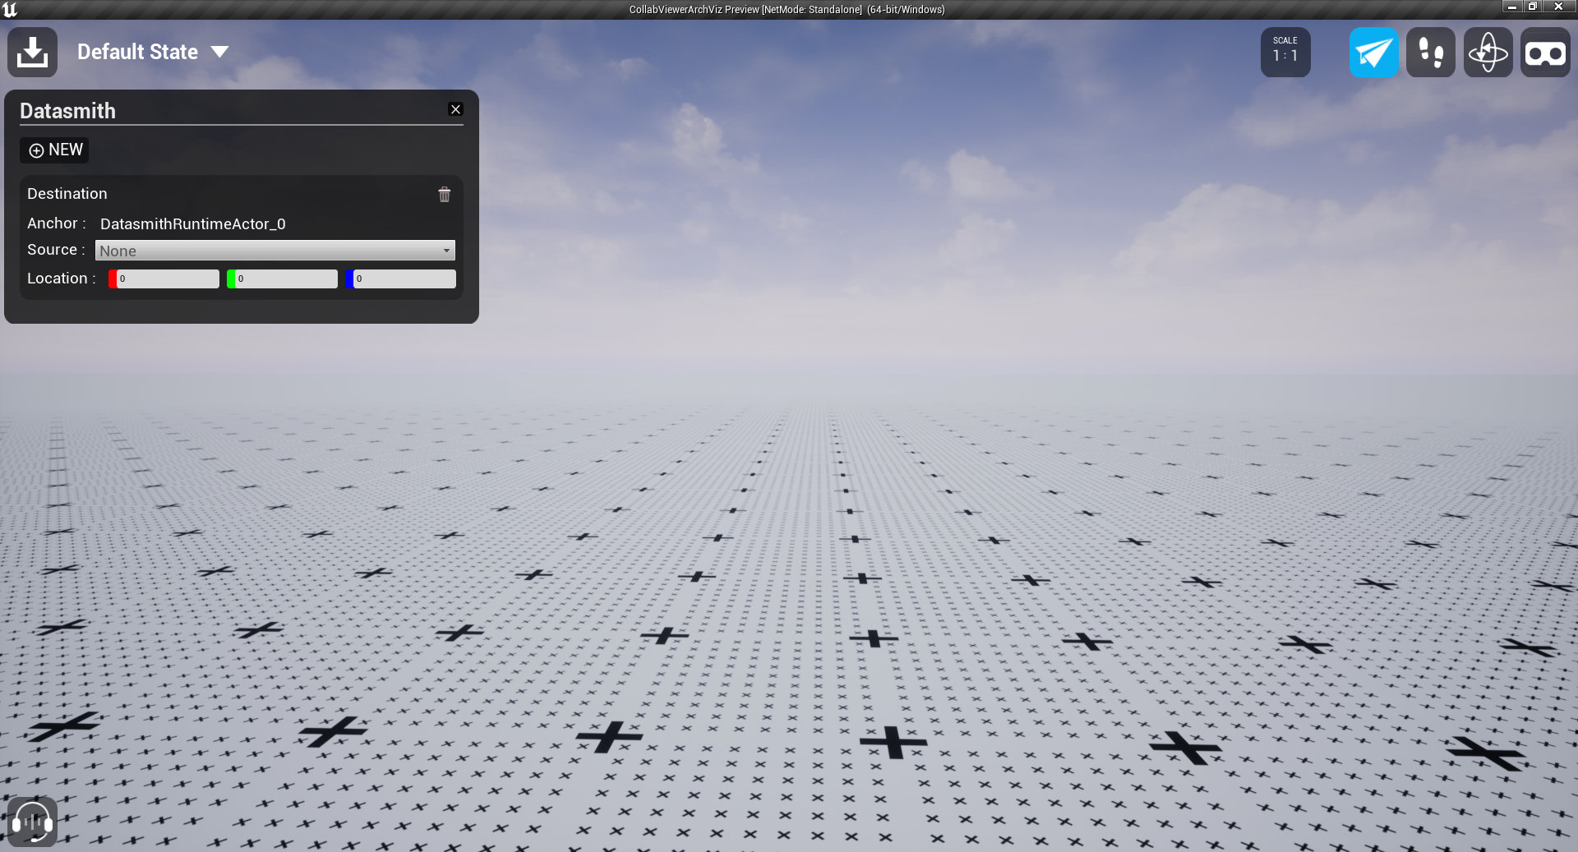This screenshot has height=852, width=1578.
Task: Delete the Destination with trash icon
Action: pyautogui.click(x=445, y=194)
